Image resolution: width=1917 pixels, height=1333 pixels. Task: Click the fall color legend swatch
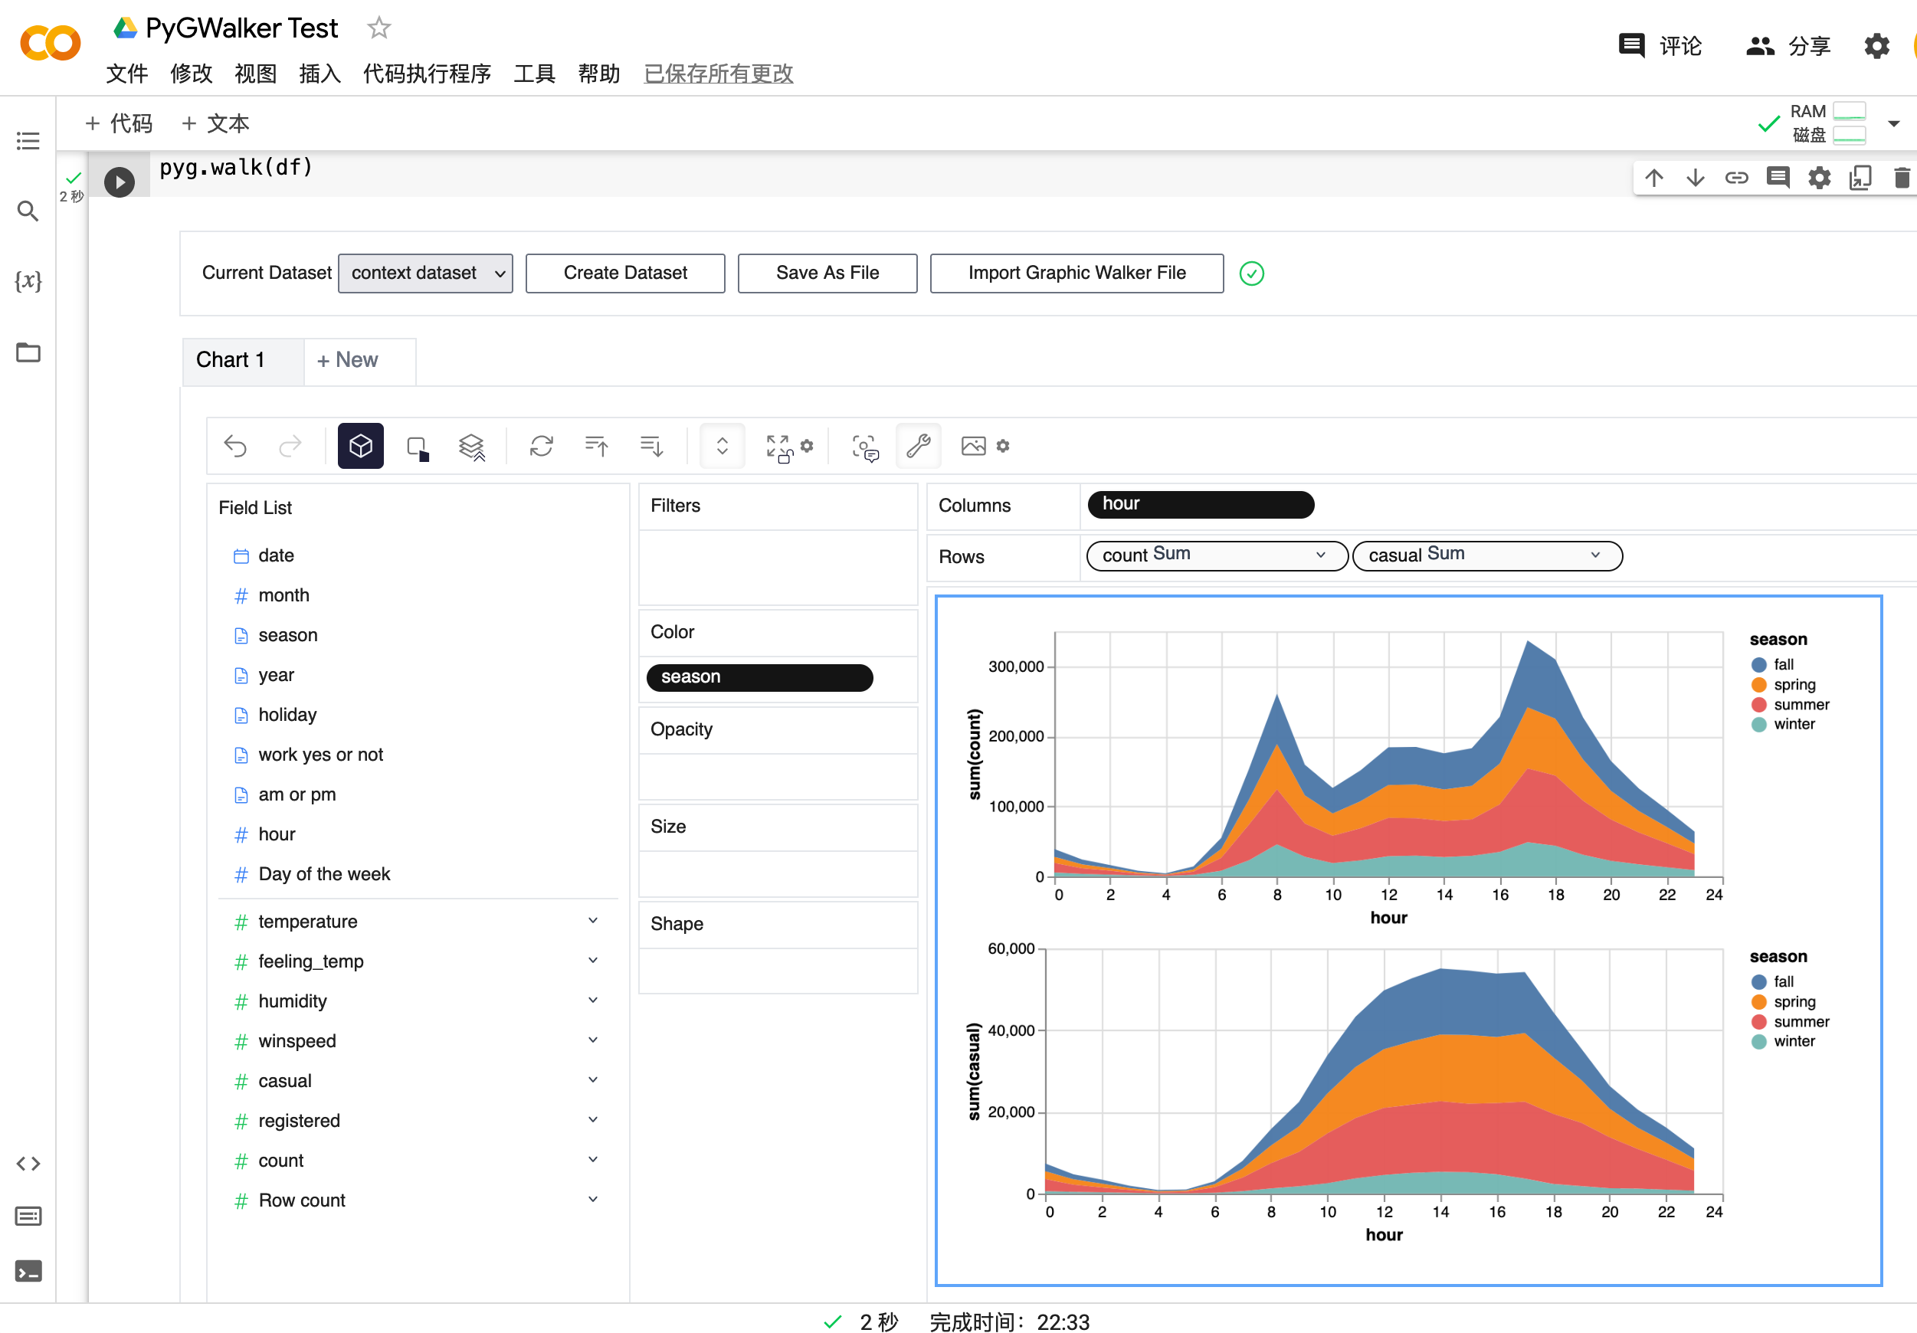[1759, 665]
